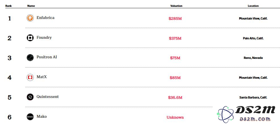Open the Foundry company name link
The width and height of the screenshot is (280, 124).
[44, 38]
